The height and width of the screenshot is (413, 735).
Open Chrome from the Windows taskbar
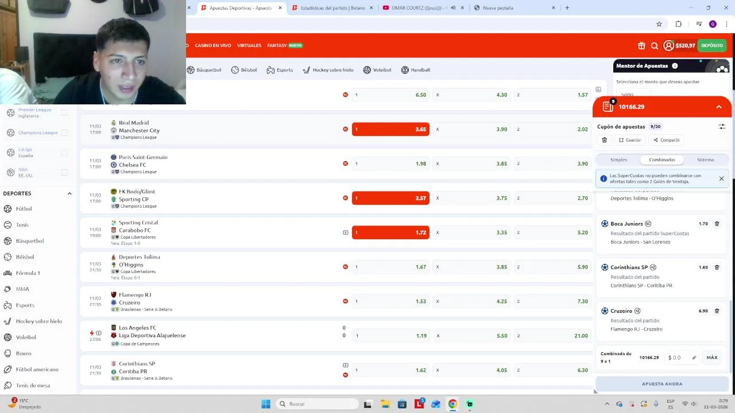pos(452,404)
